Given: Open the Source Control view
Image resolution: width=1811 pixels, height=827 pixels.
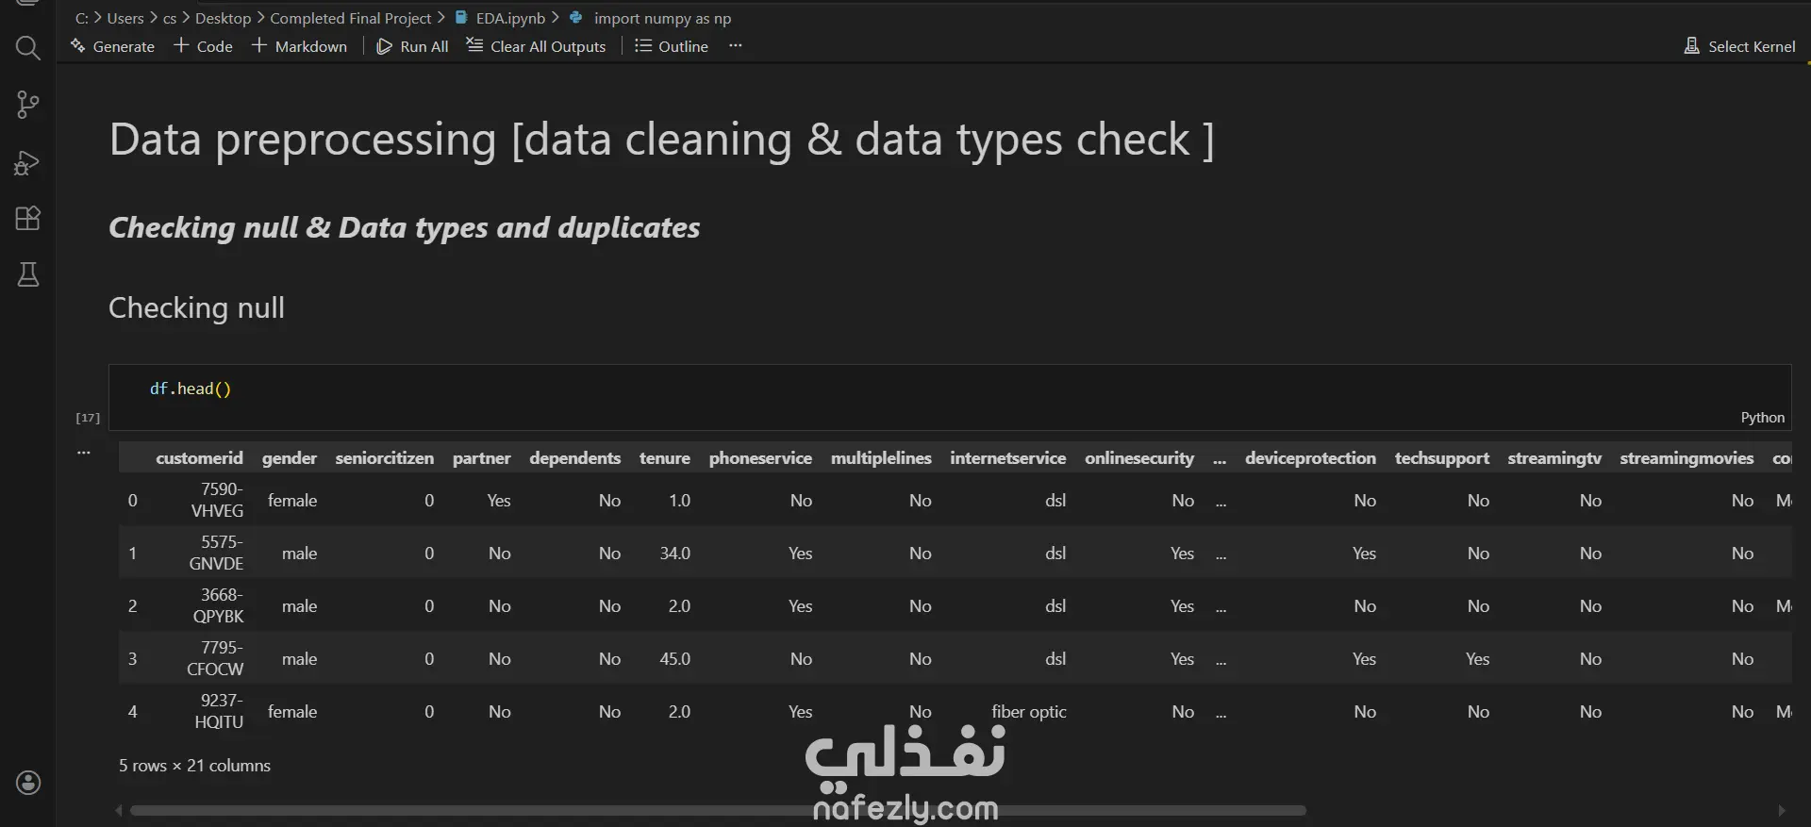Looking at the screenshot, I should point(28,105).
